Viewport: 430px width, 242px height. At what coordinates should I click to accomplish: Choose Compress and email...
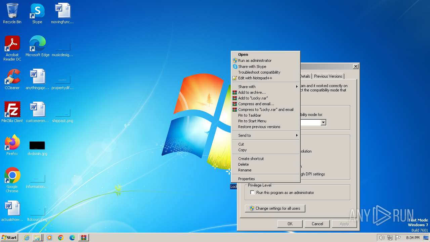pos(265,104)
